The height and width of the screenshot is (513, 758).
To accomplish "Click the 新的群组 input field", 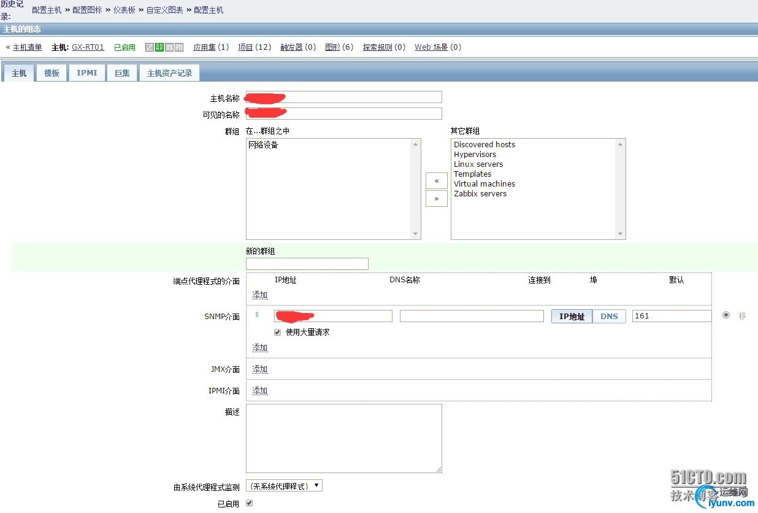I will 307,264.
